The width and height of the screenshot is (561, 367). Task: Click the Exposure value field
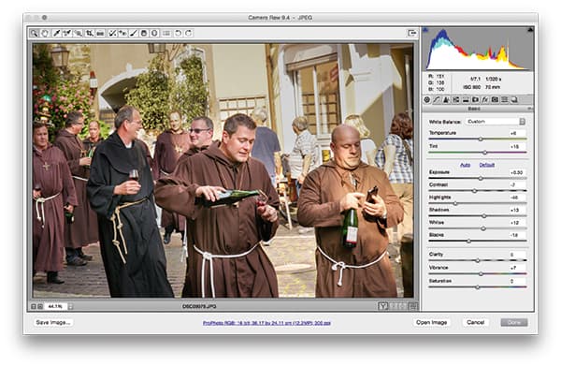point(517,172)
